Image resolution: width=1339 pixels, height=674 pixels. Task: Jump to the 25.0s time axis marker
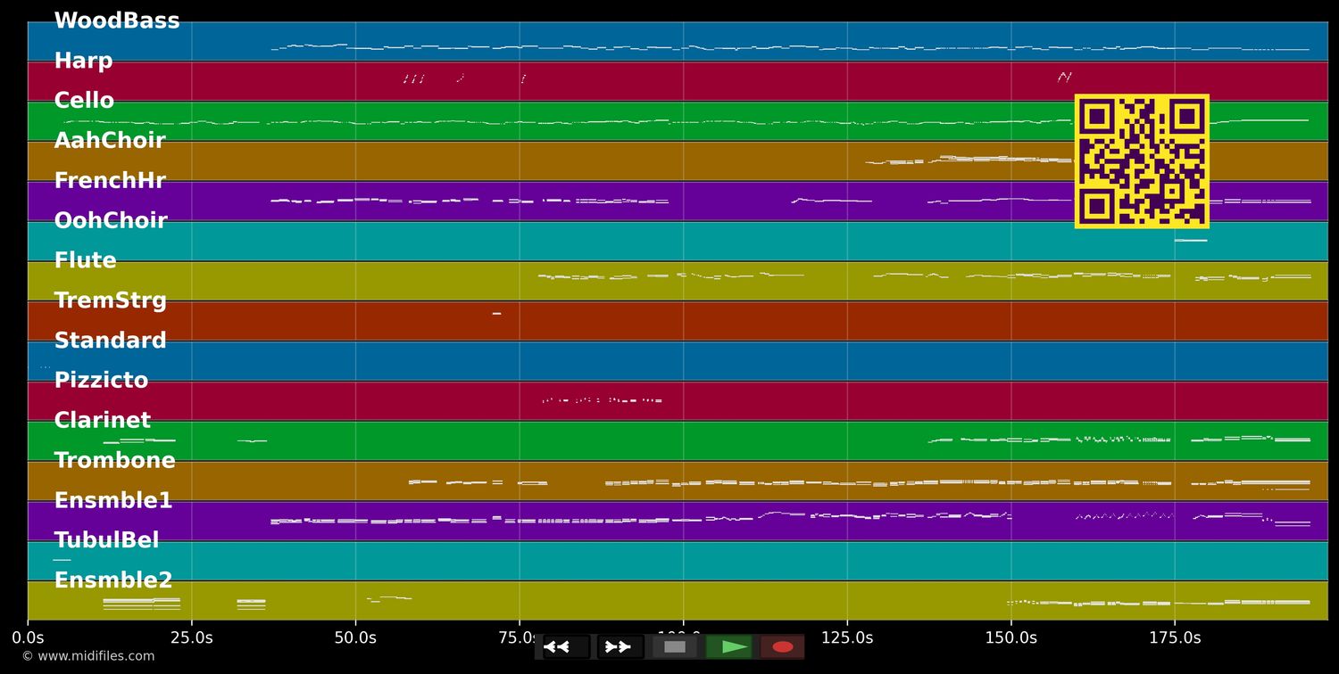(x=191, y=637)
